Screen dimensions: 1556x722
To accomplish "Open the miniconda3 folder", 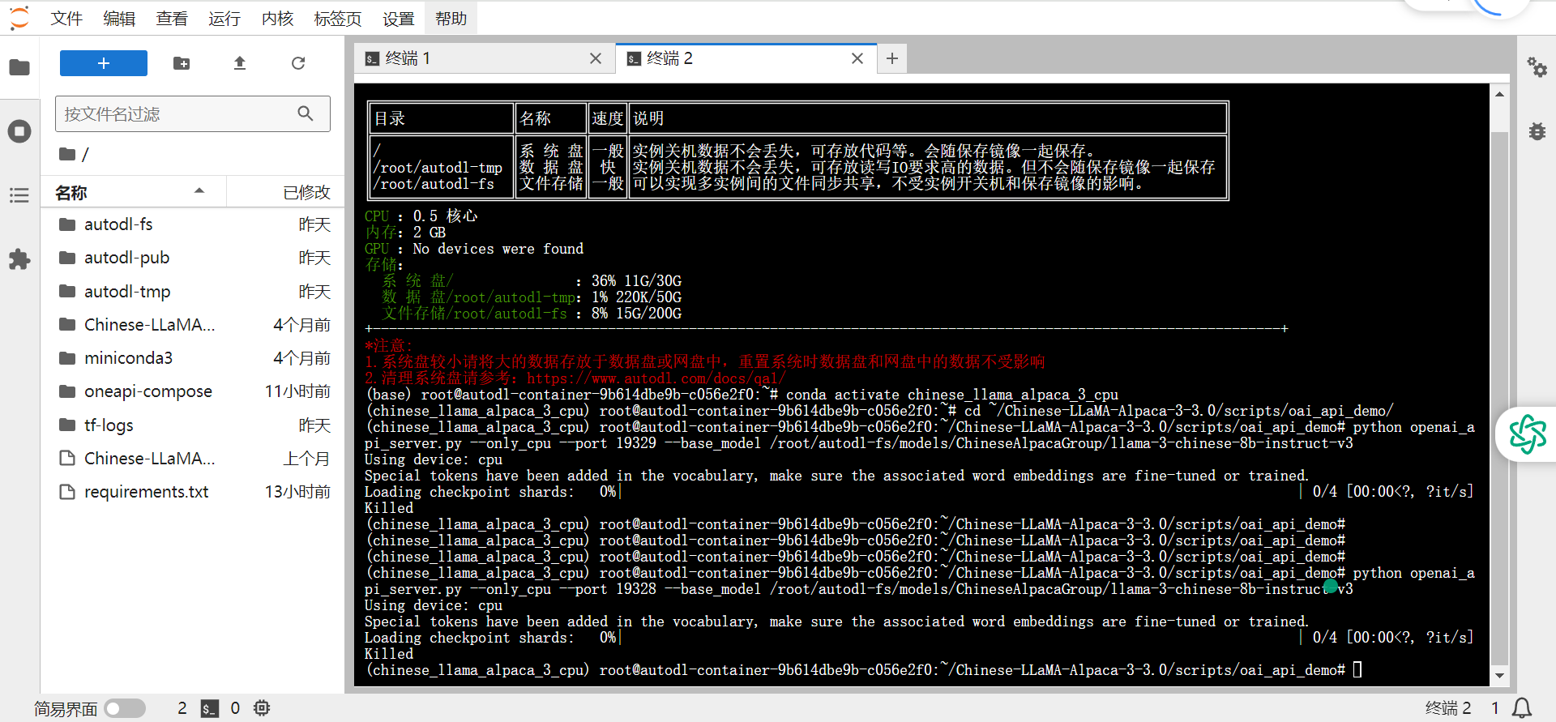I will (128, 358).
